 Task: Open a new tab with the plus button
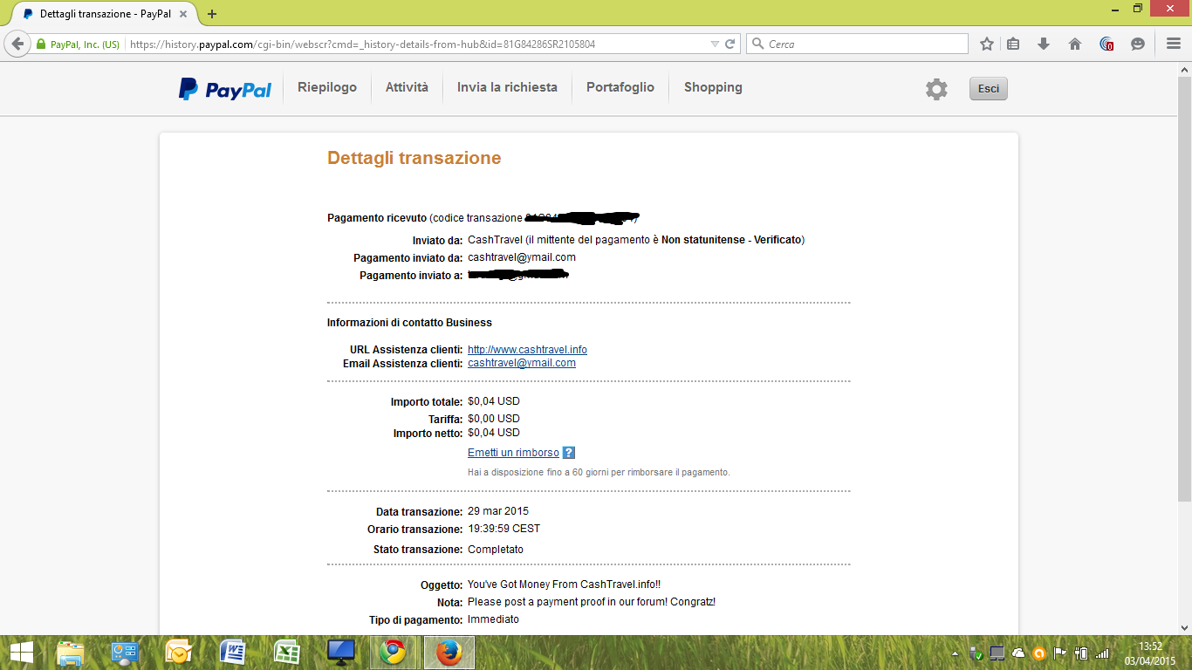(212, 14)
